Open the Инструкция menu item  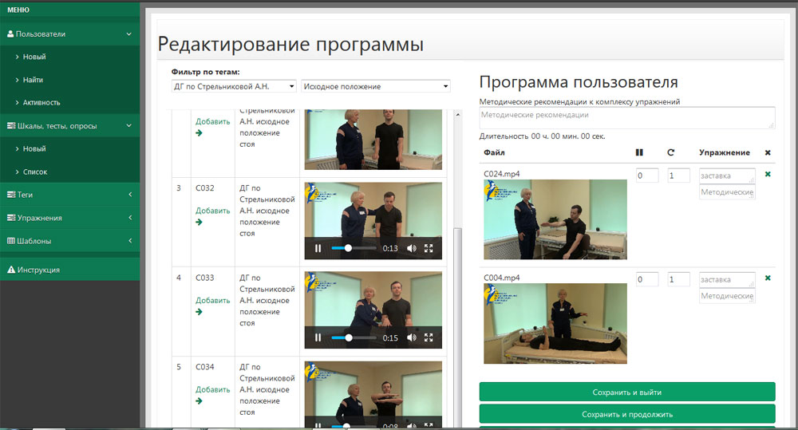[69, 270]
